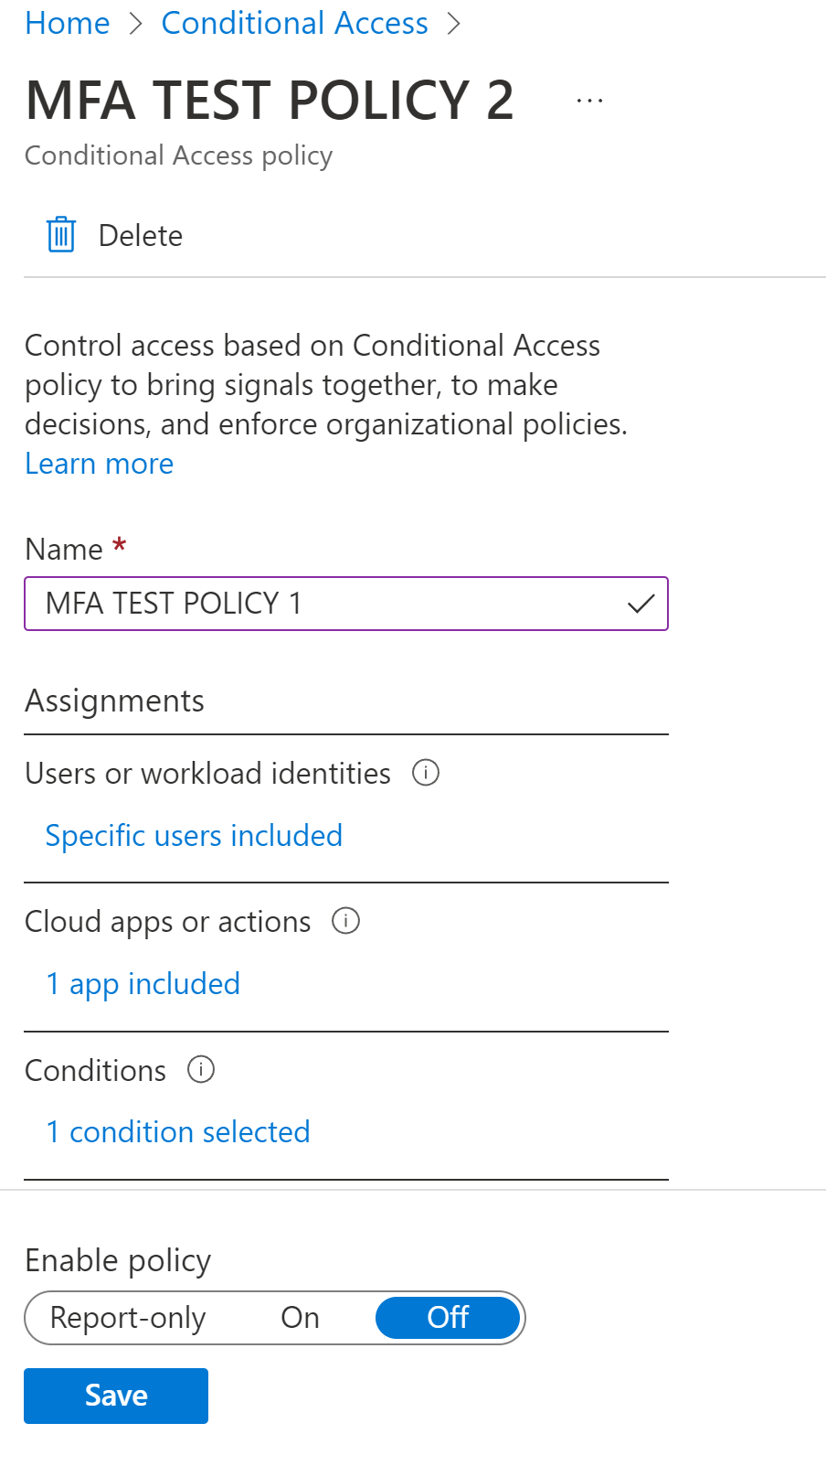Click into the policy Name text field
The height and width of the screenshot is (1466, 826).
(x=346, y=604)
